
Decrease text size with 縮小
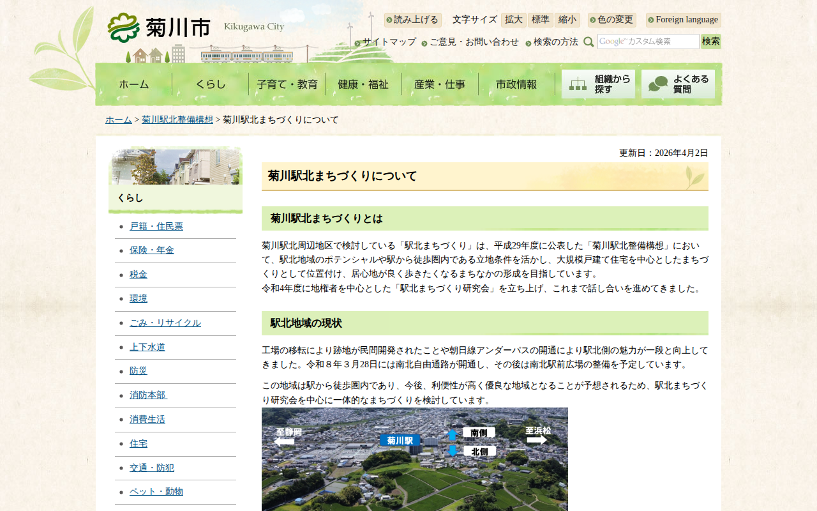(567, 20)
